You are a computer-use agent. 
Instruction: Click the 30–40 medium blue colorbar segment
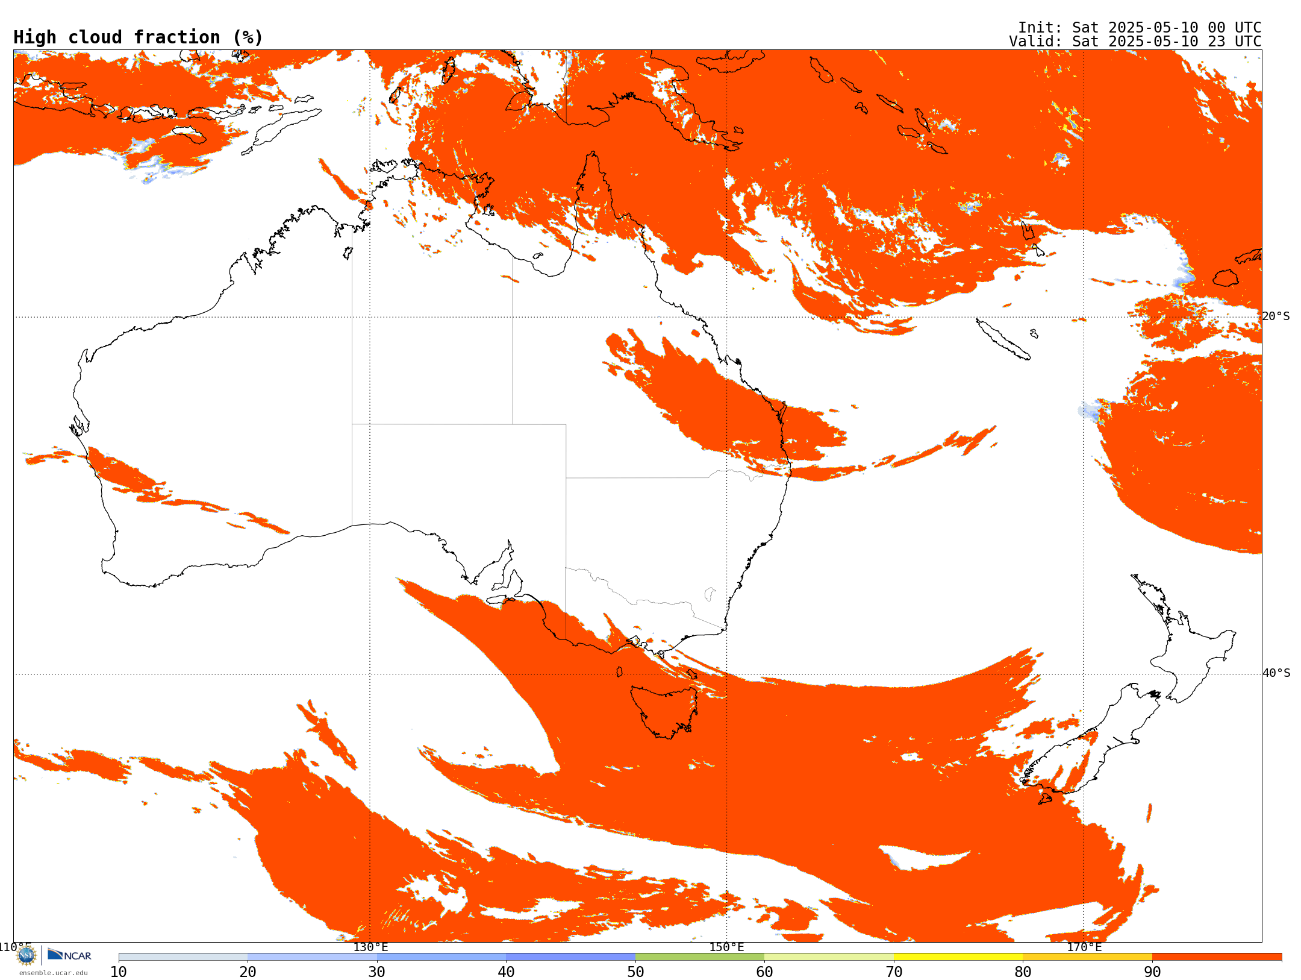click(x=441, y=957)
